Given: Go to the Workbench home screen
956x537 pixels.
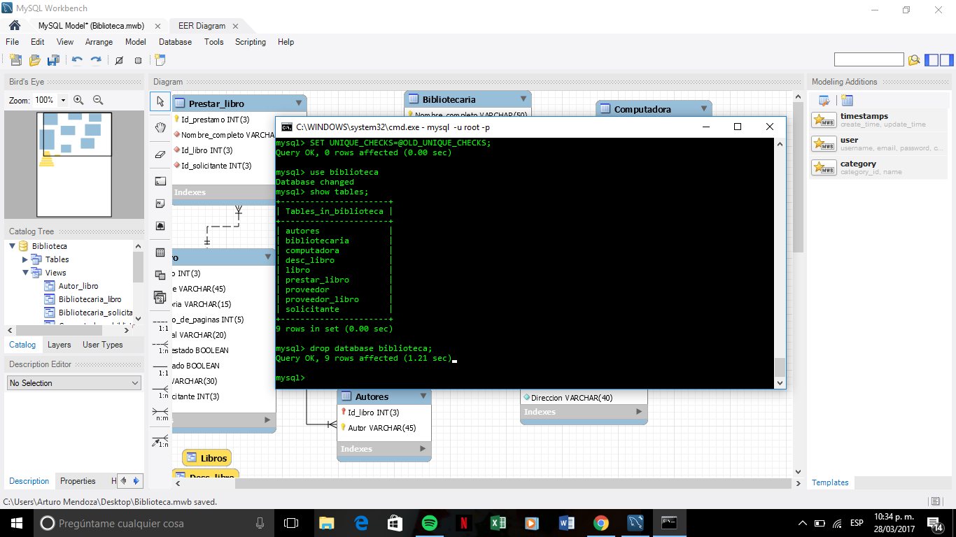Looking at the screenshot, I should coord(15,25).
